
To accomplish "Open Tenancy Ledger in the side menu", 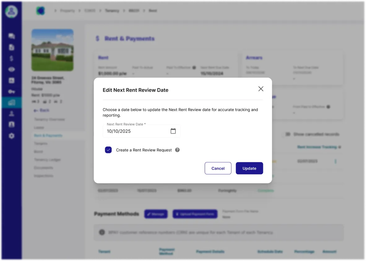I will (x=47, y=160).
